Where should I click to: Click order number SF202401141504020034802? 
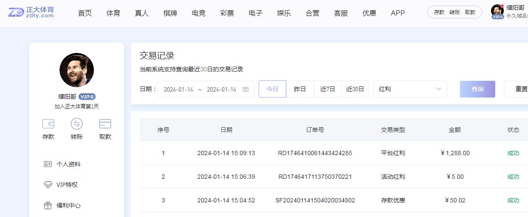coord(315,200)
